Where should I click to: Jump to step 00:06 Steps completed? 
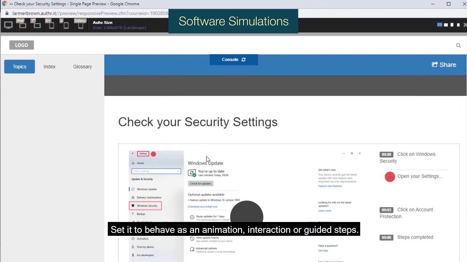pos(406,237)
